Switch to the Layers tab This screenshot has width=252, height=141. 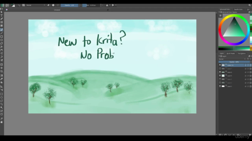pyautogui.click(x=222, y=53)
